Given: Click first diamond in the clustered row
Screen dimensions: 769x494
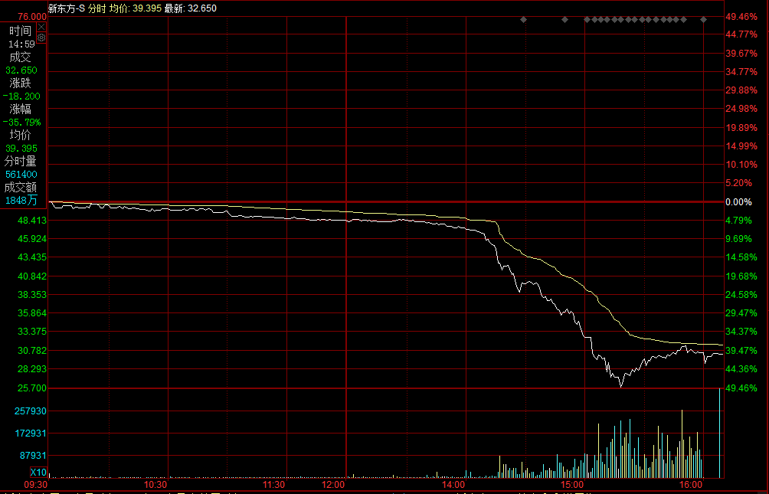Looking at the screenshot, I should pos(587,19).
